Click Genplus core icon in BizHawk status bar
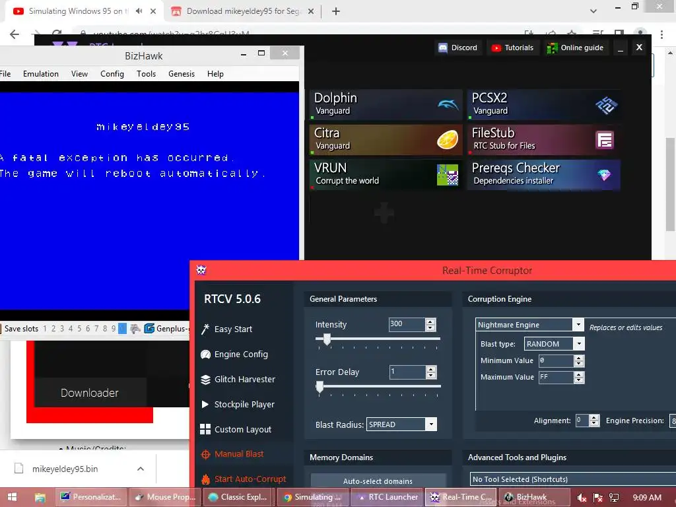This screenshot has height=507, width=676. click(x=149, y=329)
